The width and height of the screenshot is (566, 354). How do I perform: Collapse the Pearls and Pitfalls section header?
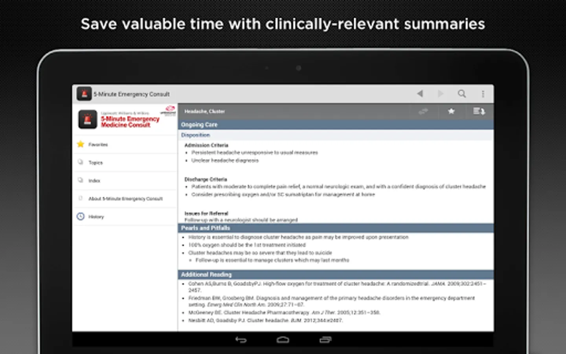336,228
